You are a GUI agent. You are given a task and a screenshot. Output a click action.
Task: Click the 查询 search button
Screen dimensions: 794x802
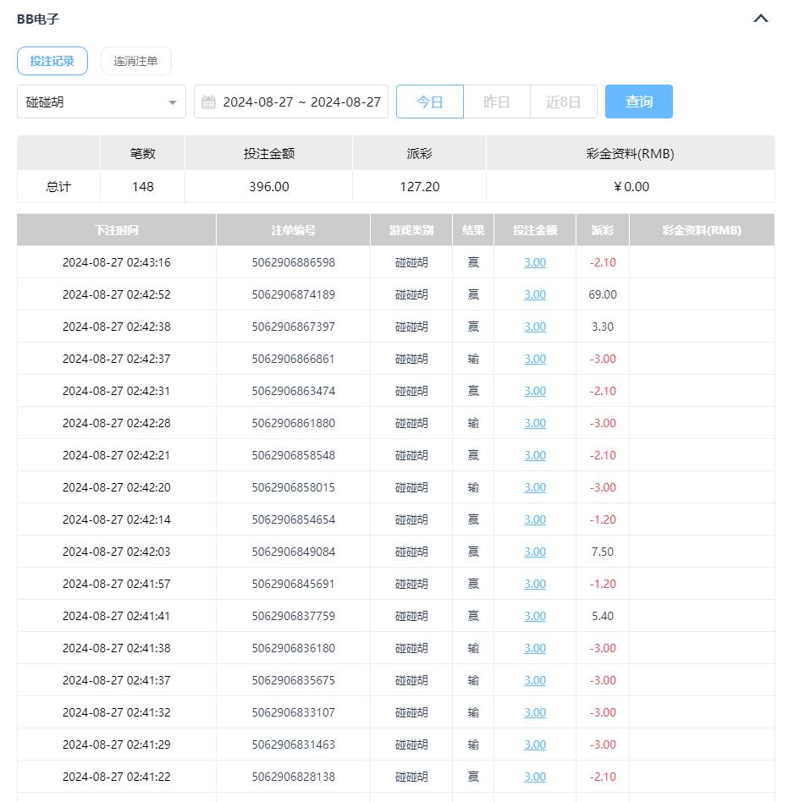pyautogui.click(x=639, y=102)
